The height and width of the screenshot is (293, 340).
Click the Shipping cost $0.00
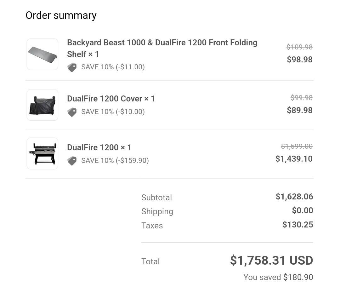point(303,210)
